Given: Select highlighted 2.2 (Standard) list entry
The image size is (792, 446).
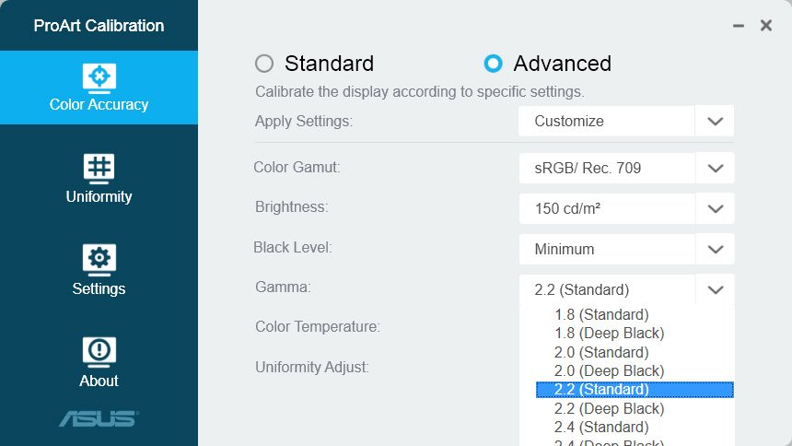Looking at the screenshot, I should [x=635, y=390].
